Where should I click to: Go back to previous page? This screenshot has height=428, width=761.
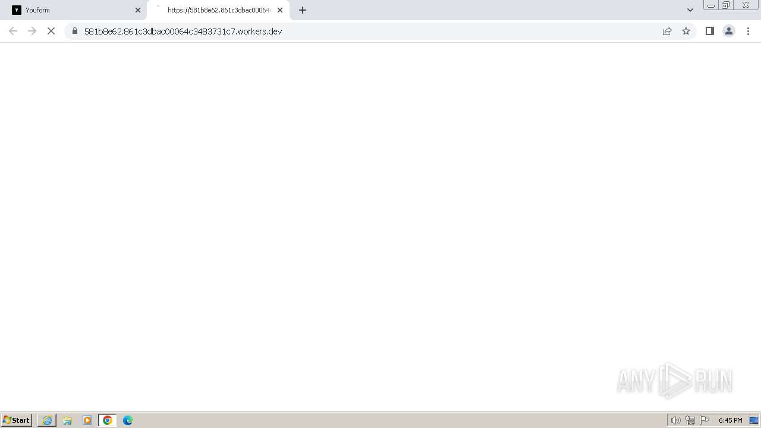13,31
